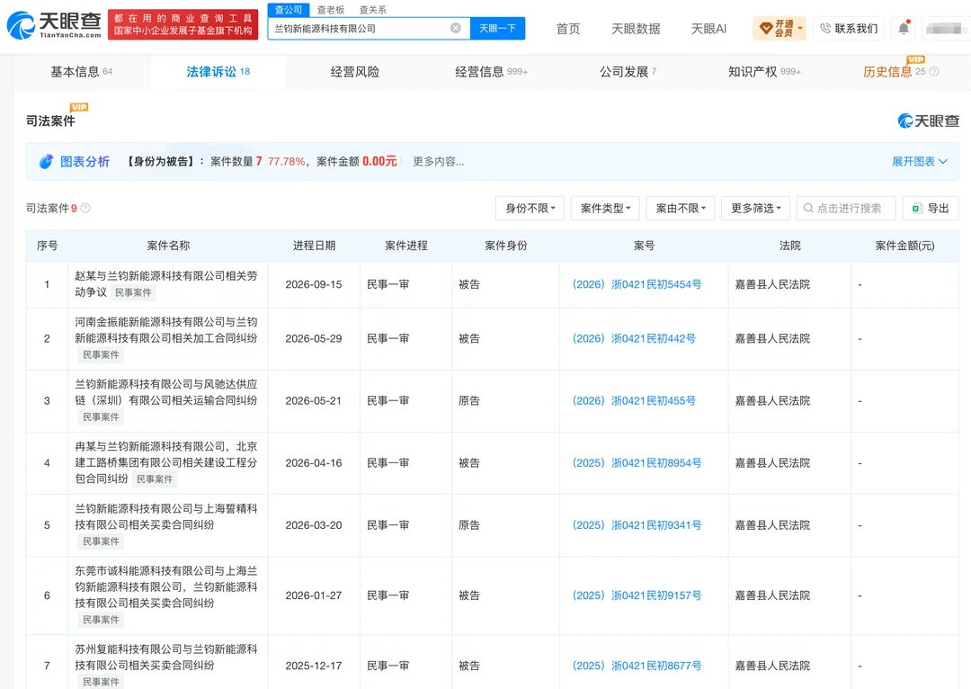The width and height of the screenshot is (971, 689).
Task: Open the 身份不限 dropdown filter
Action: [x=530, y=208]
